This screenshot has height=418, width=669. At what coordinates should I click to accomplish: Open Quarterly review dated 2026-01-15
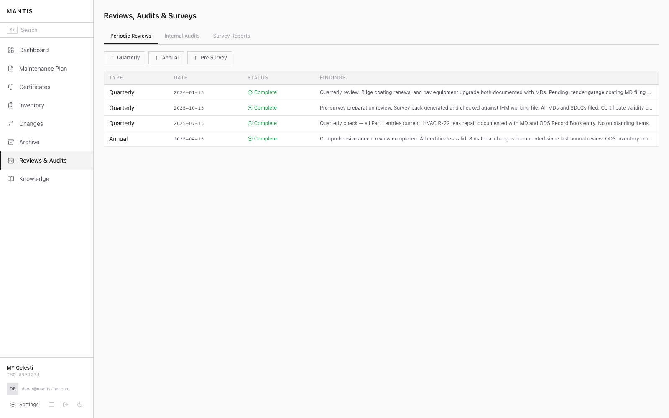click(381, 92)
